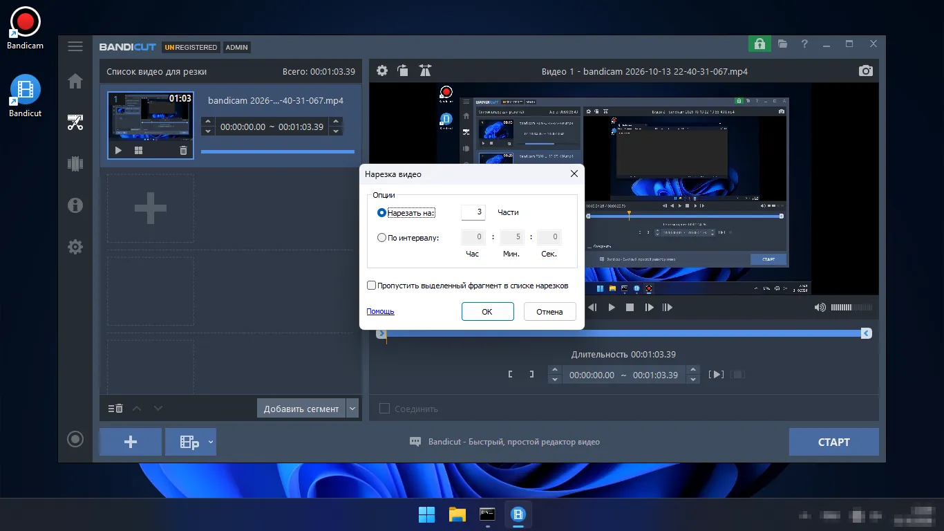Screen dimensions: 944x531
Task: Mute audio with speaker icon
Action: (820, 307)
